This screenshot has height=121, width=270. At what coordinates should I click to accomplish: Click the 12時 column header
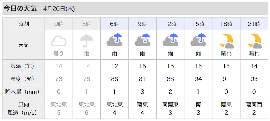tap(170, 24)
